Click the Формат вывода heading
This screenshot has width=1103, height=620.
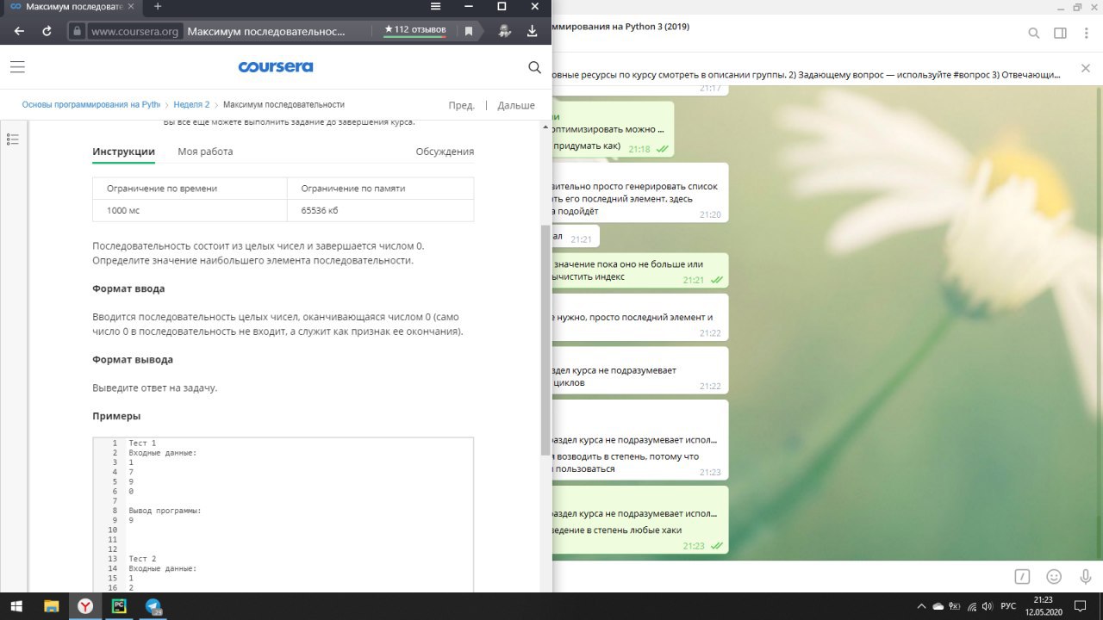133,359
